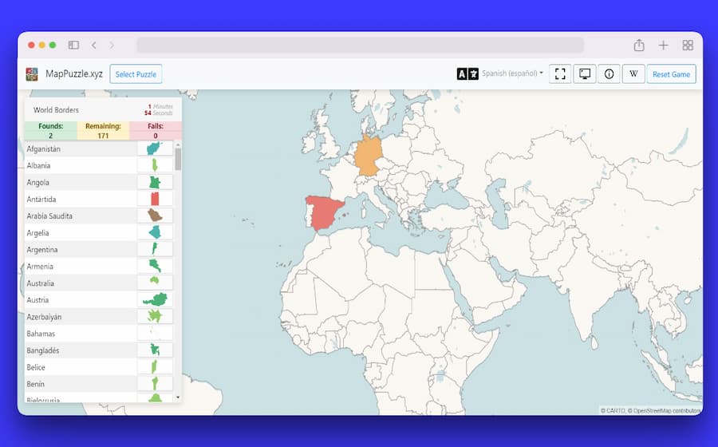
Task: Open the CARTO attribution link
Action: pyautogui.click(x=615, y=411)
